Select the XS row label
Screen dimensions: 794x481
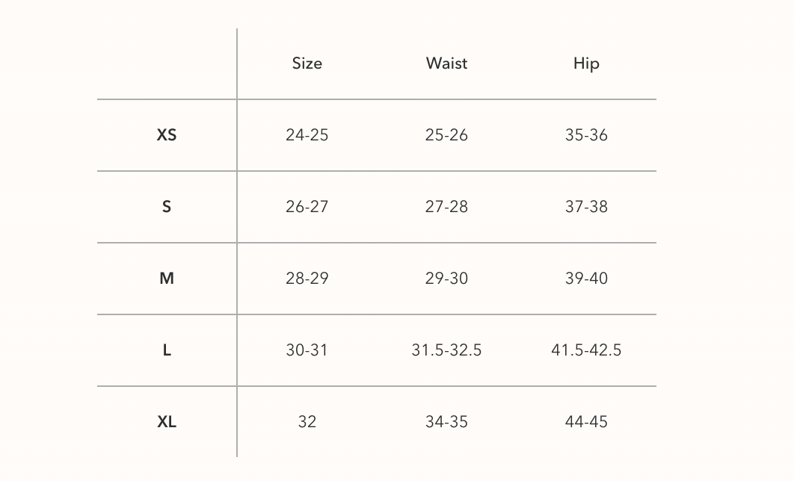click(x=167, y=135)
